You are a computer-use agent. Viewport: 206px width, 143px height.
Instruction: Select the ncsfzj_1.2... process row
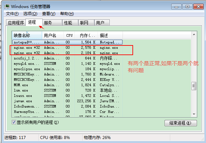[67, 58]
